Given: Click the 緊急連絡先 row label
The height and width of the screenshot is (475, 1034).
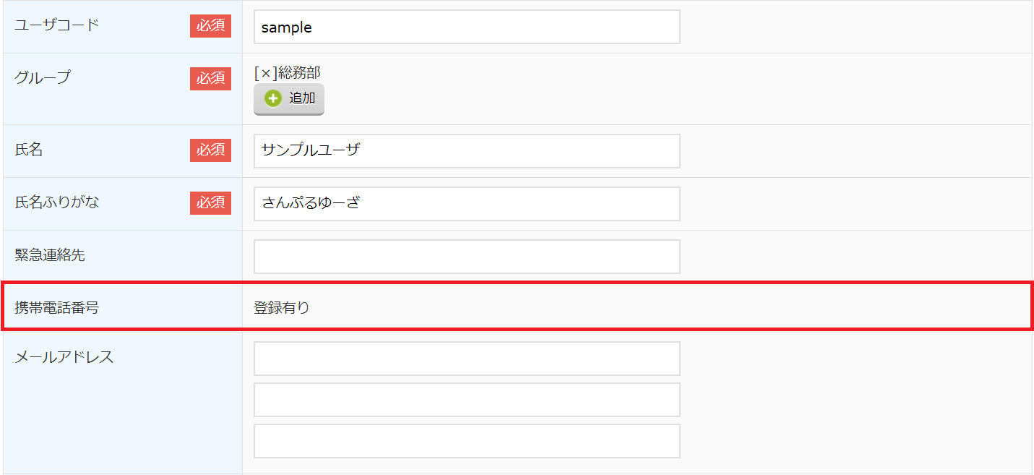Looking at the screenshot, I should (50, 254).
